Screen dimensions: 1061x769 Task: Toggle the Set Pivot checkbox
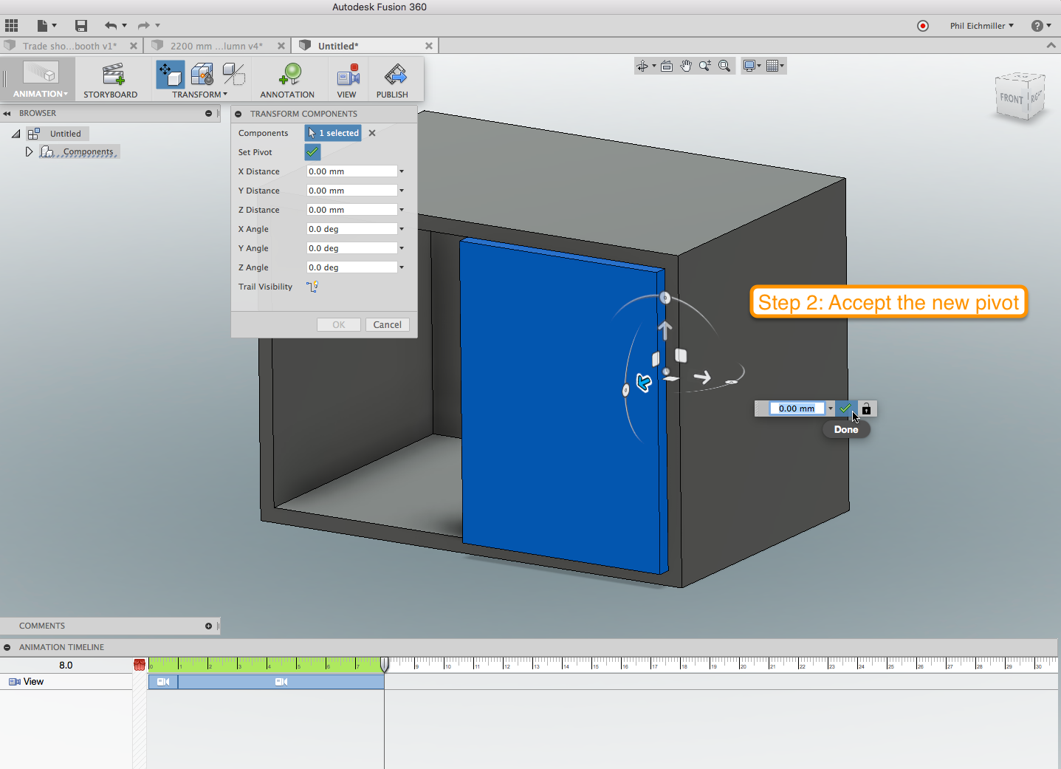click(x=313, y=152)
